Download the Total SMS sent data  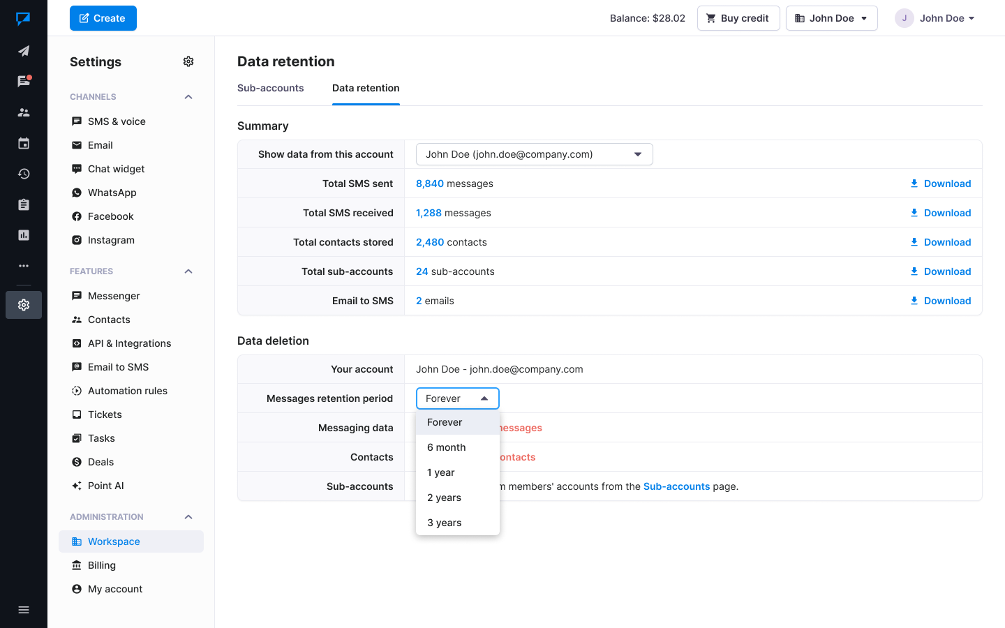coord(940,184)
